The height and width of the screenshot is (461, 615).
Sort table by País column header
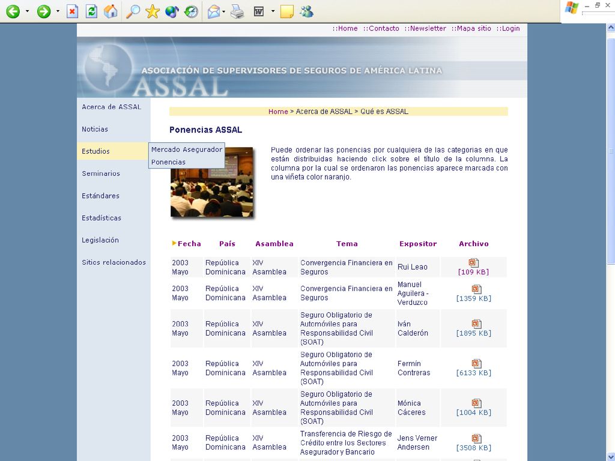[227, 244]
